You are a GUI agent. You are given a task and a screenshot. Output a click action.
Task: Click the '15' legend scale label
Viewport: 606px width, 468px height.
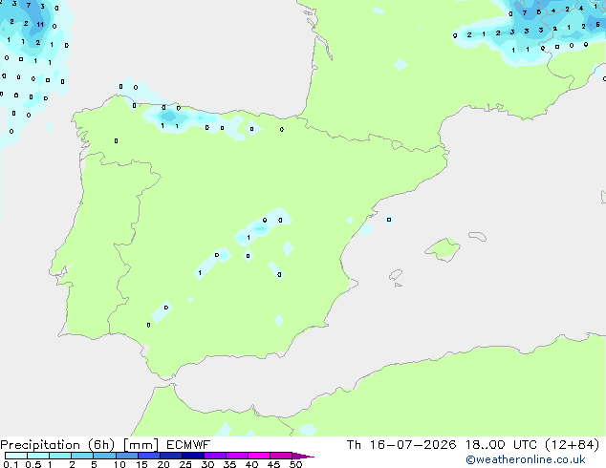click(x=141, y=464)
